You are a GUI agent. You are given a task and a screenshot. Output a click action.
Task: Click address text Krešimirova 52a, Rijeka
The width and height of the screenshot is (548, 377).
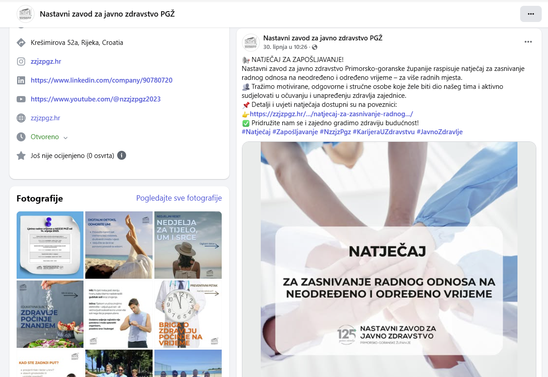coord(77,43)
